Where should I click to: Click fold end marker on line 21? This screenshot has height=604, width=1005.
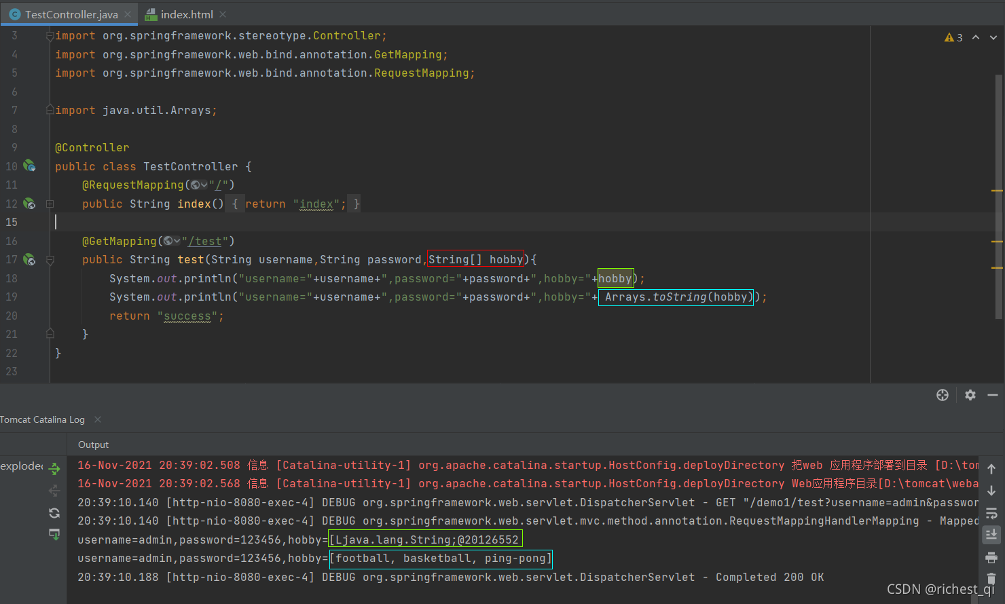point(50,333)
